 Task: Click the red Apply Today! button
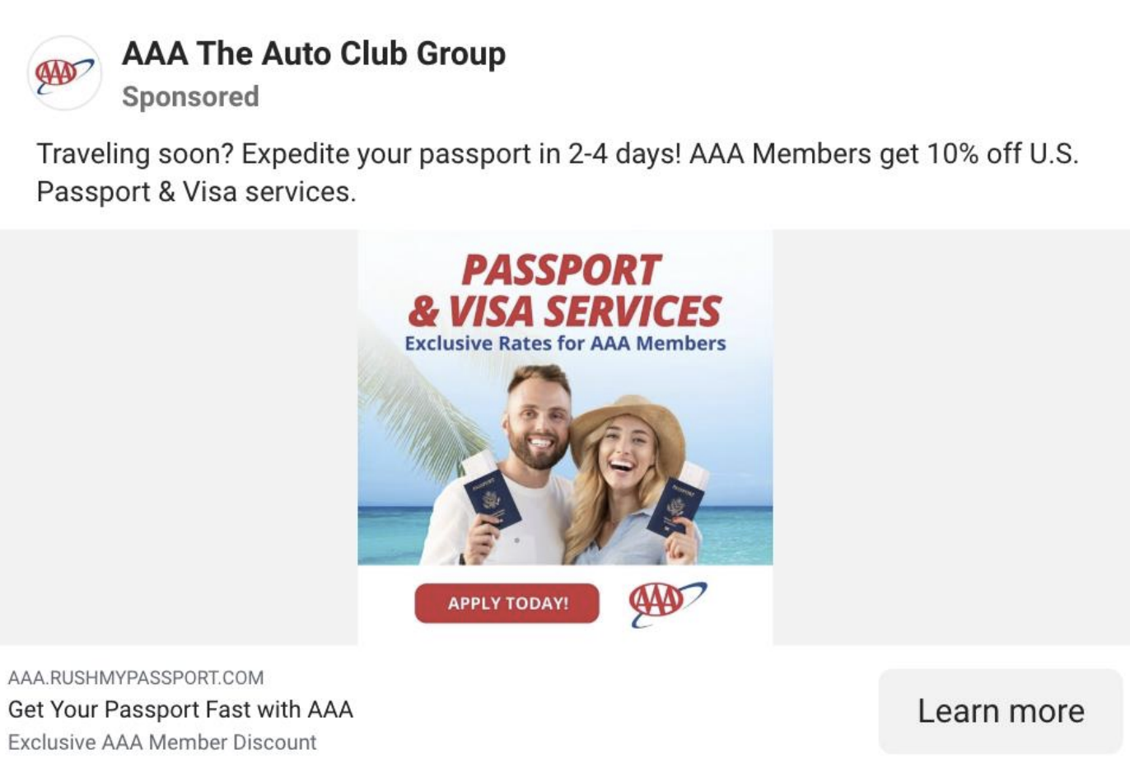click(507, 603)
